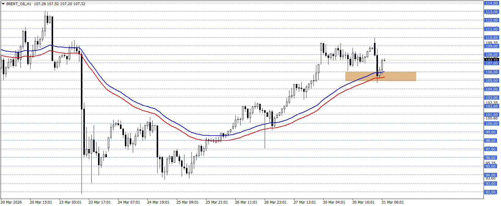Click the 113.00 price level label
This screenshot has height=206, width=501.
pos(491,12)
